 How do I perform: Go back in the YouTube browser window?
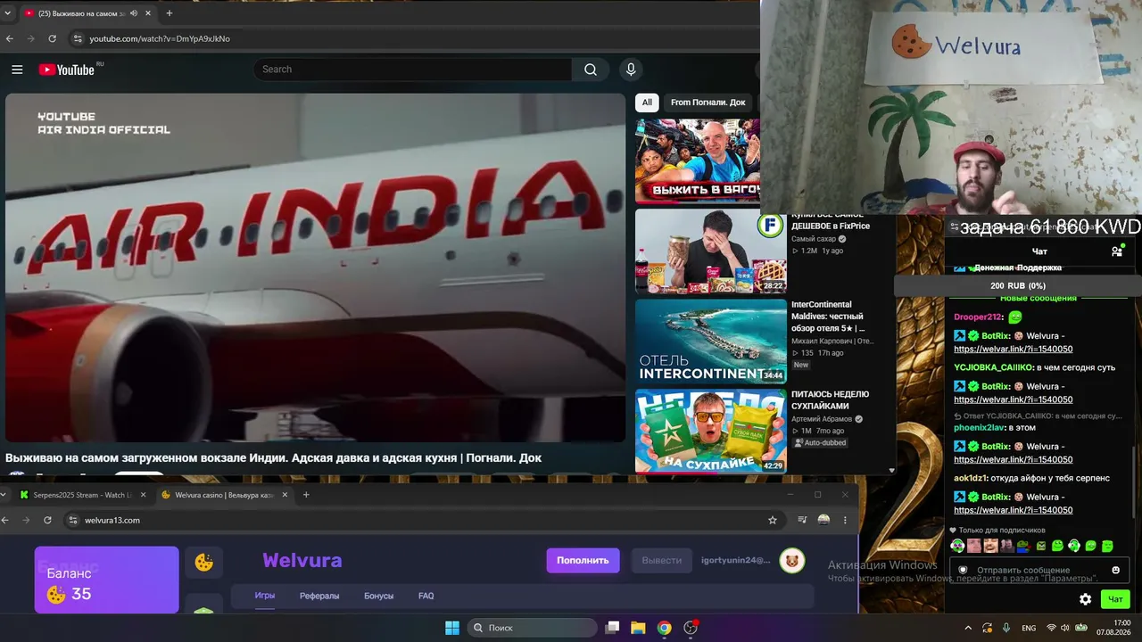[10, 39]
